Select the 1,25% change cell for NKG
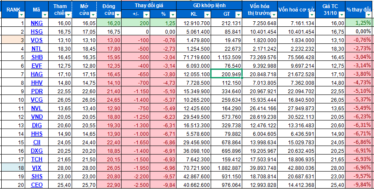The width and height of the screenshot is (374, 189). [x=359, y=23]
